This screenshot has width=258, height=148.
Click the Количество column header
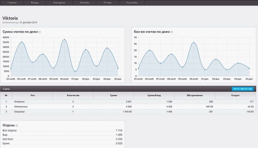pyautogui.click(x=73, y=95)
